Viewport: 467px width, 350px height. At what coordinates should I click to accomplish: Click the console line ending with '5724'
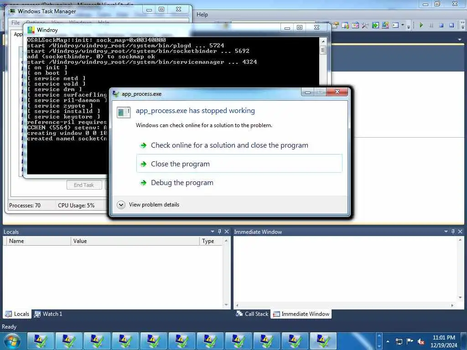pyautogui.click(x=125, y=46)
